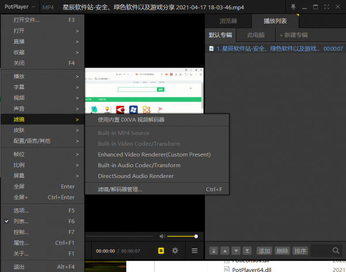Click the playlist search magnifier icon
The height and width of the screenshot is (272, 346).
[336, 251]
